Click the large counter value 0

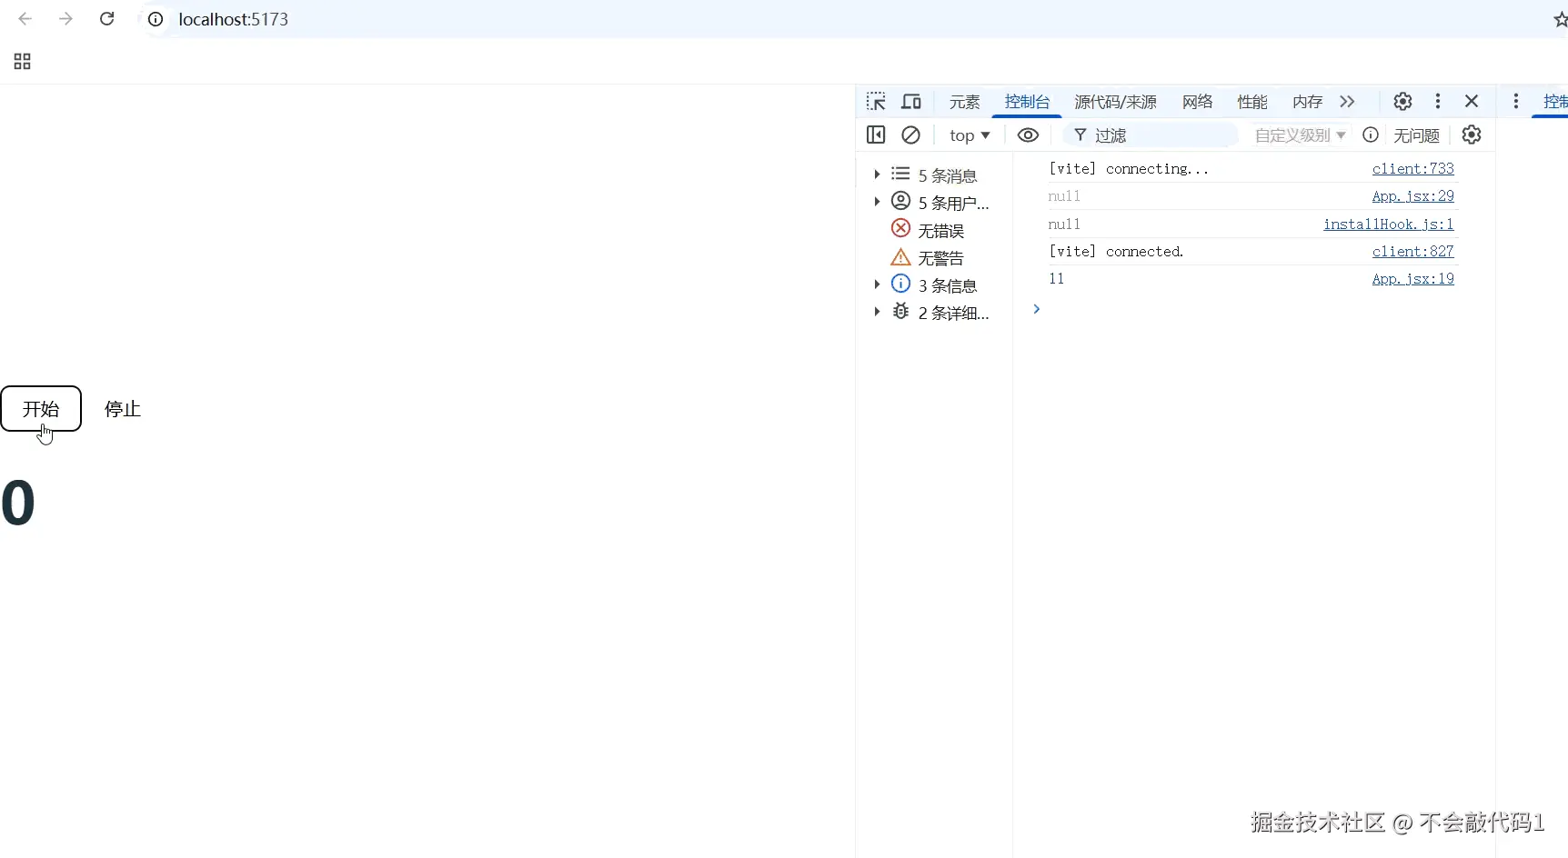[18, 503]
